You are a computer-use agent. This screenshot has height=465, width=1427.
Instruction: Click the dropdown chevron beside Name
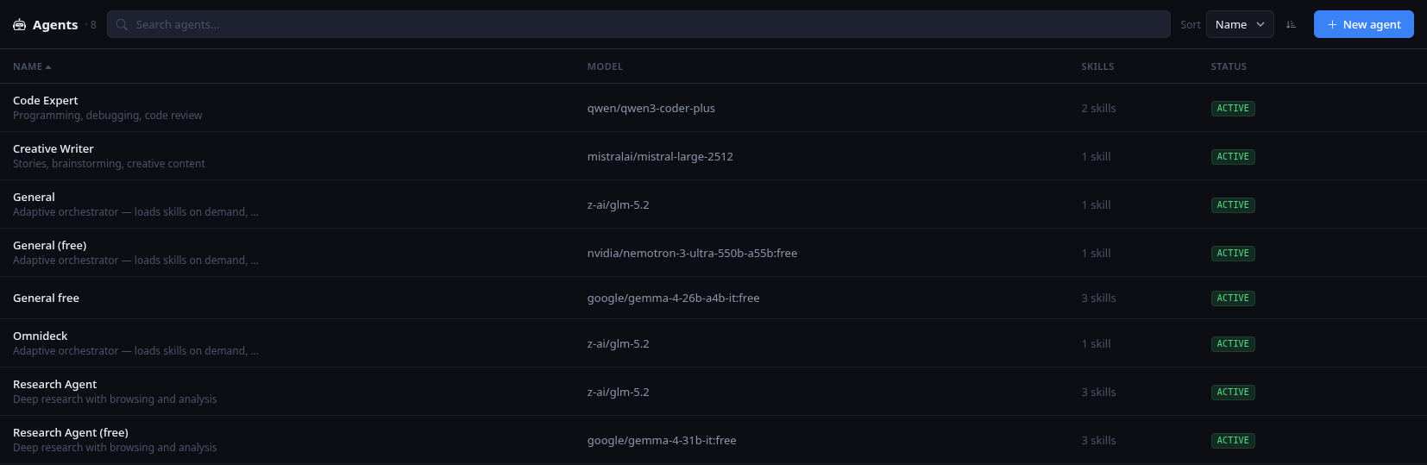tap(1260, 24)
